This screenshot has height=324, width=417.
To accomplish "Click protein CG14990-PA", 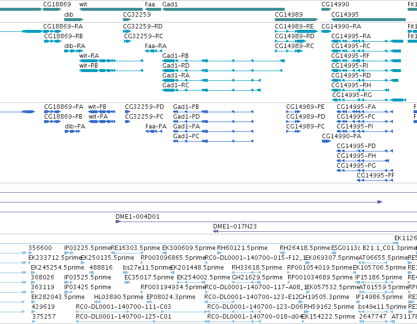I will point(326,142).
